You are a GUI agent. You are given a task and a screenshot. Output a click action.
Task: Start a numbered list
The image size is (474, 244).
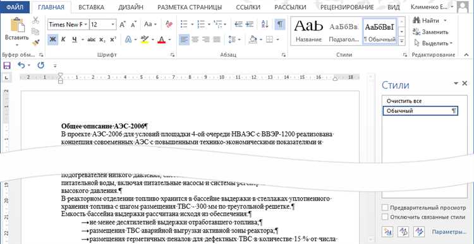[x=200, y=24]
